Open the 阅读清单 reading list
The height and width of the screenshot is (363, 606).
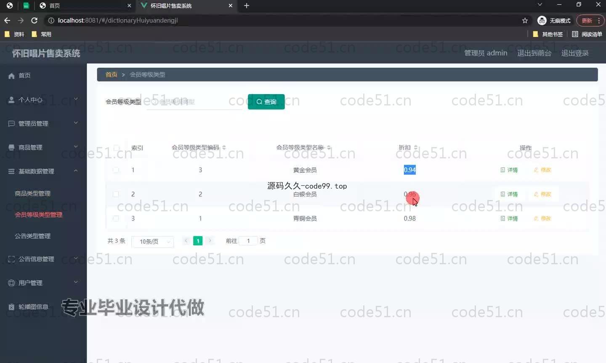point(587,34)
